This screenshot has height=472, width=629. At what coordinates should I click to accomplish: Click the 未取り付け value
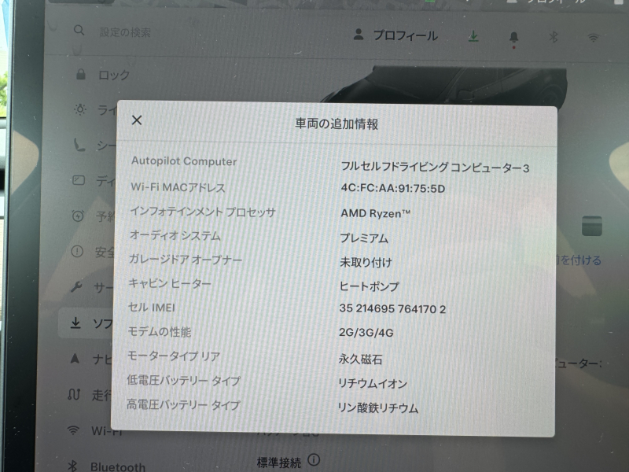(x=366, y=262)
